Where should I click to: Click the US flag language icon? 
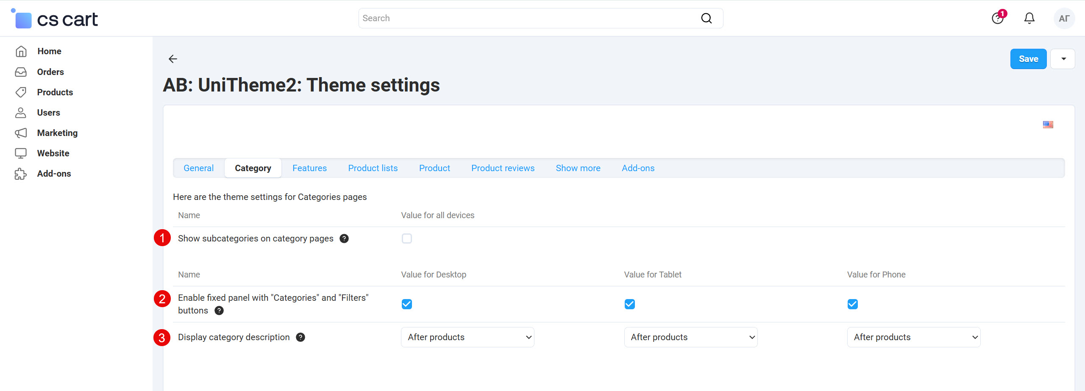pos(1048,124)
